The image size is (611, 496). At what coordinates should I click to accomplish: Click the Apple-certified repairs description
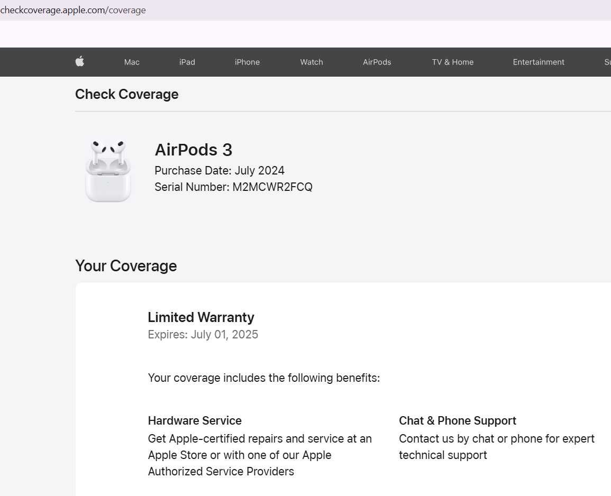[260, 455]
